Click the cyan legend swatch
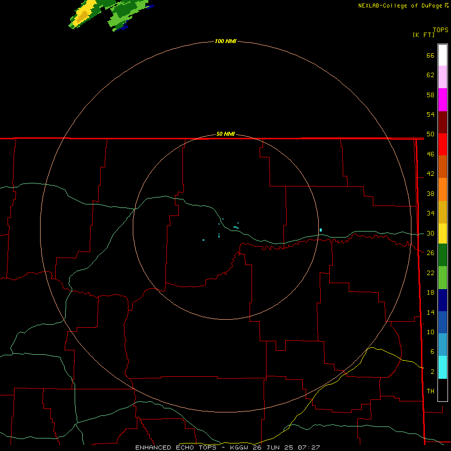Viewport: 451px width, 451px height. (x=442, y=367)
